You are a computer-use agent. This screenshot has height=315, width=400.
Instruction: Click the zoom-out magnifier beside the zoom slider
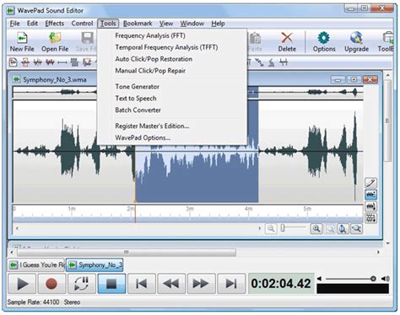(x=271, y=228)
